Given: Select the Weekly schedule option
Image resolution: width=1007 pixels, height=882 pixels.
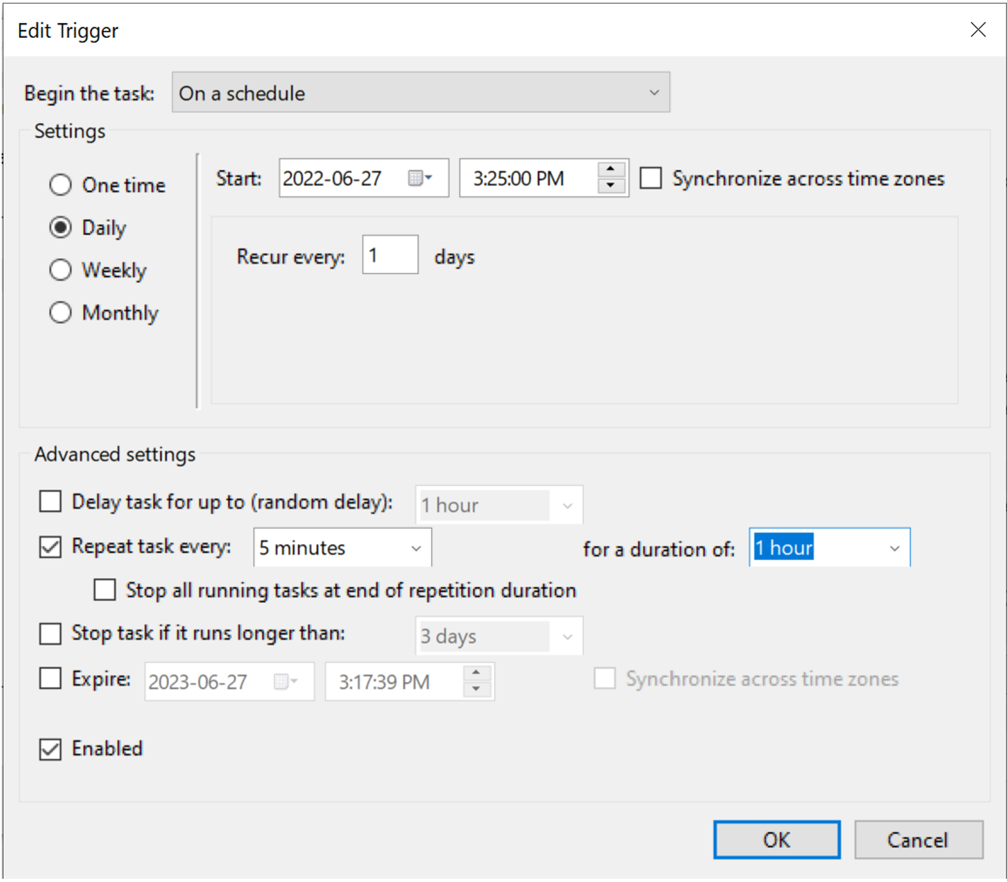Looking at the screenshot, I should coord(61,270).
